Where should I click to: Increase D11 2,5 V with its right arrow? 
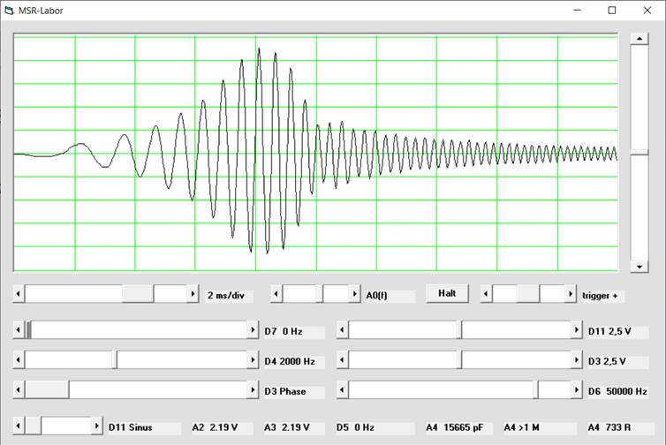pos(577,330)
